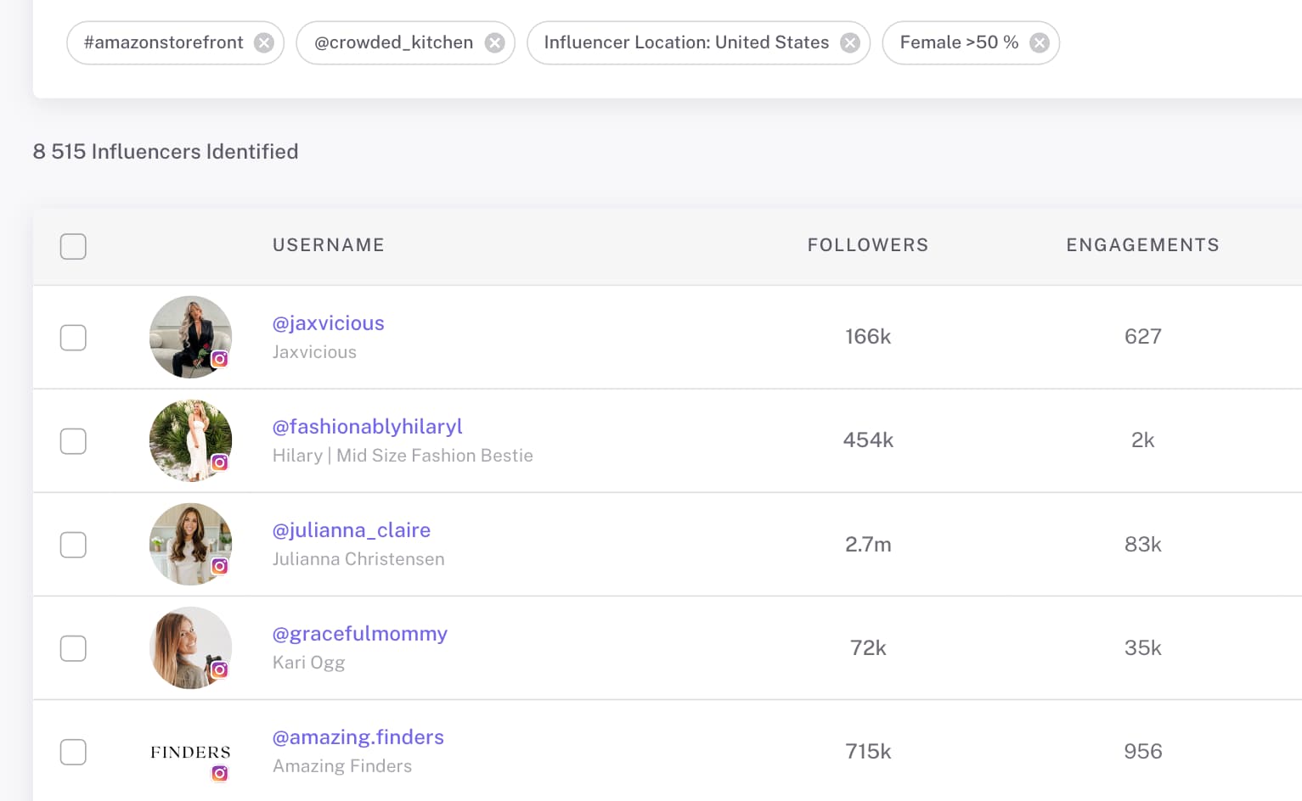Image resolution: width=1302 pixels, height=801 pixels.
Task: Click Instagram badge on jaxvicious avatar
Action: tap(220, 359)
